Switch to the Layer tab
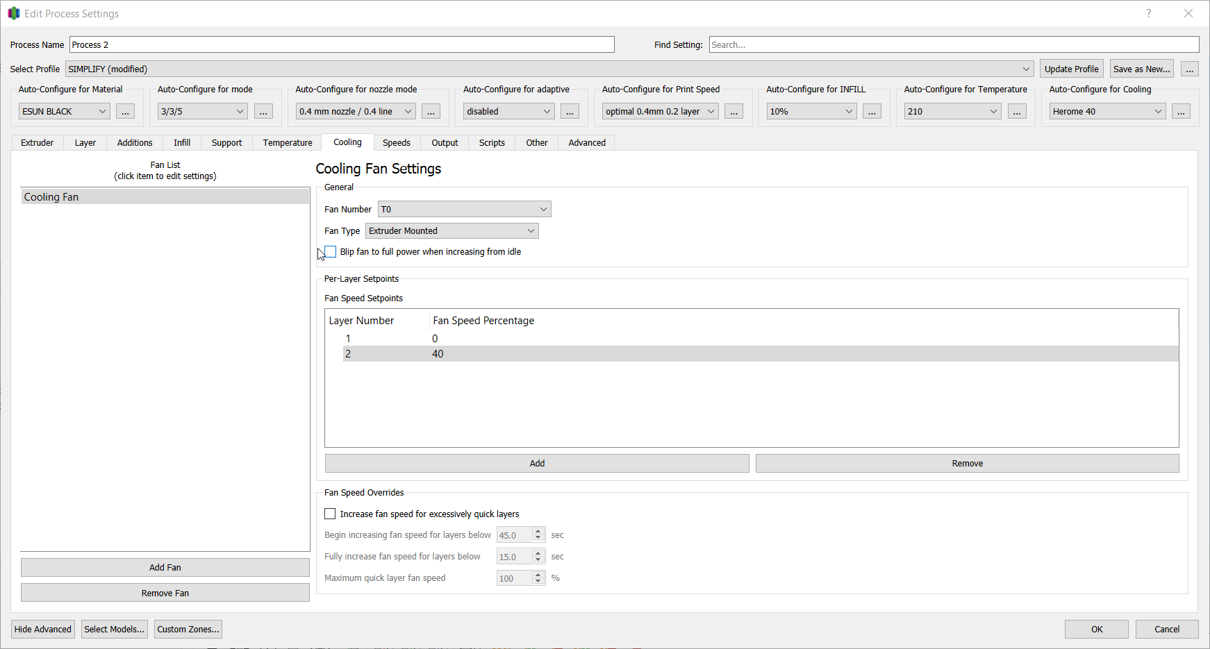This screenshot has height=649, width=1210. (85, 142)
